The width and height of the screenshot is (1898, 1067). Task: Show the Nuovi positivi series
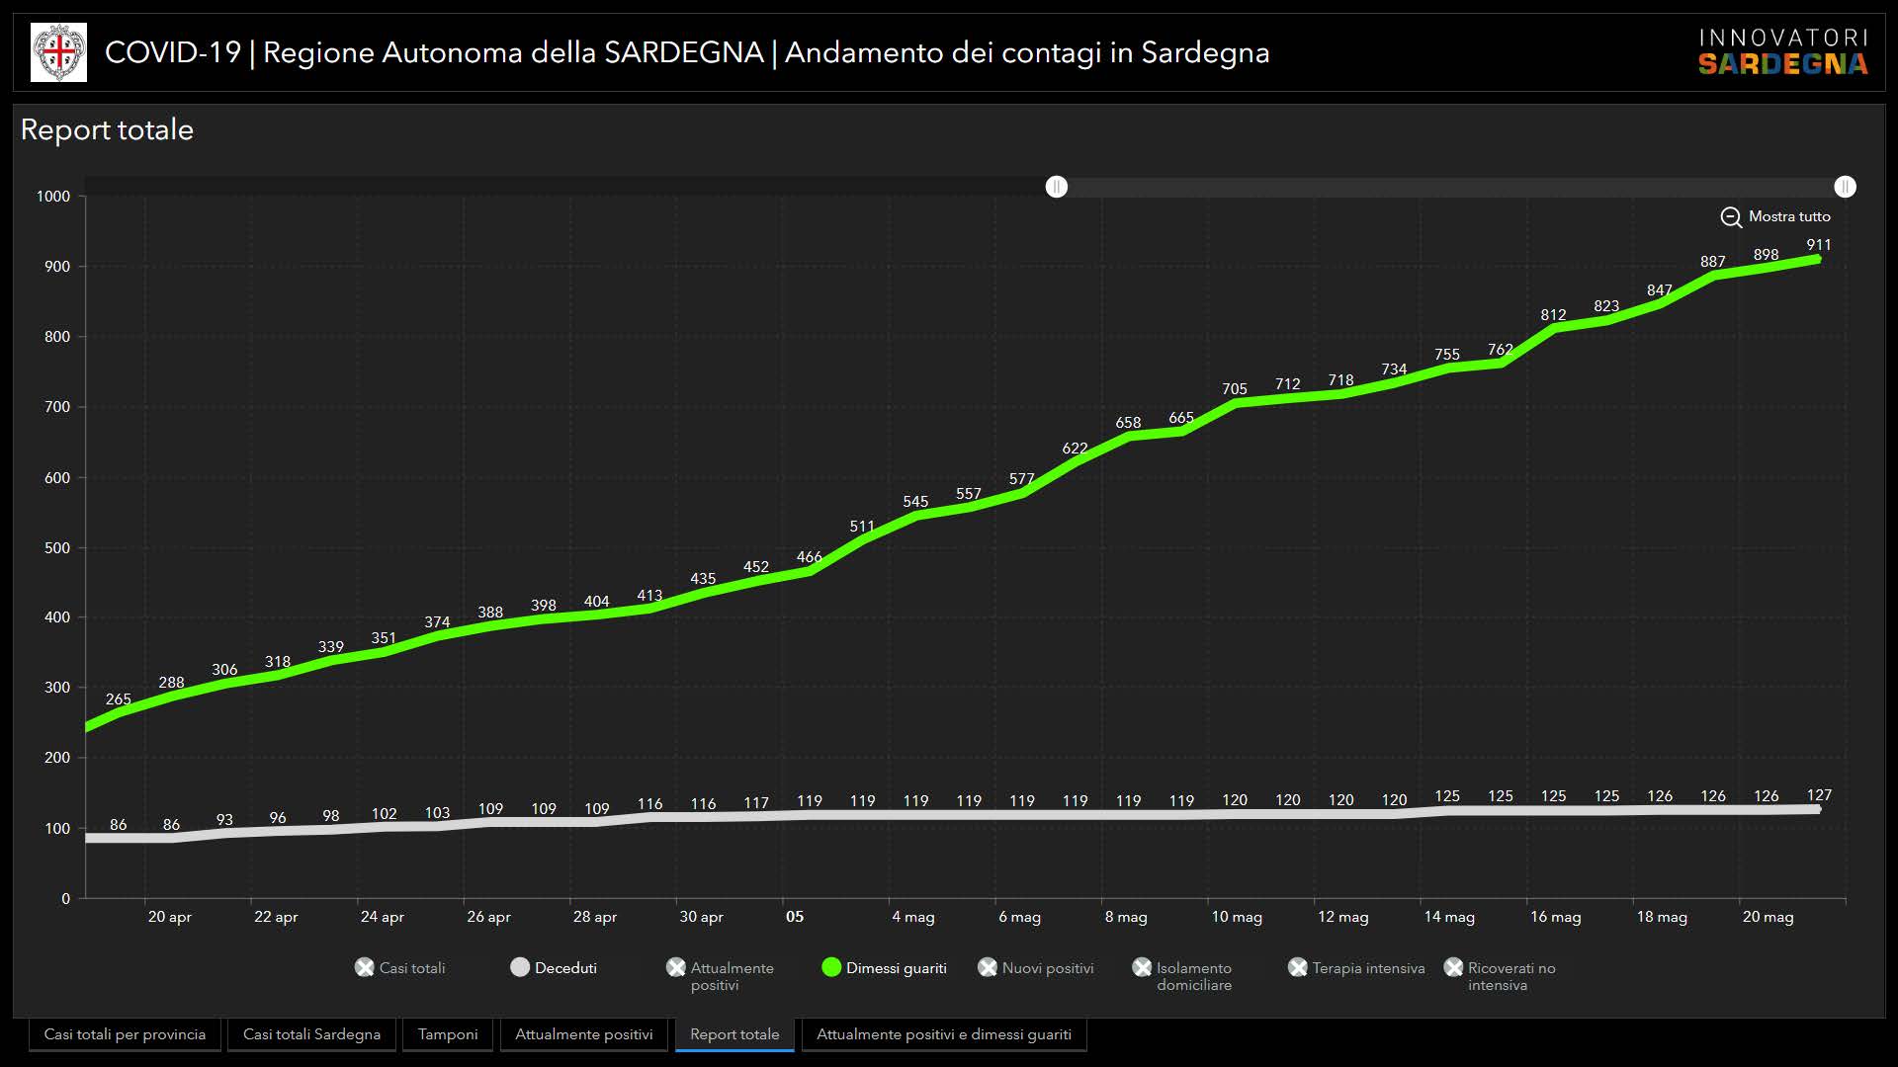click(x=988, y=967)
